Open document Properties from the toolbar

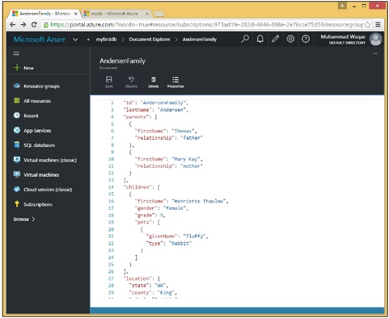click(x=175, y=81)
